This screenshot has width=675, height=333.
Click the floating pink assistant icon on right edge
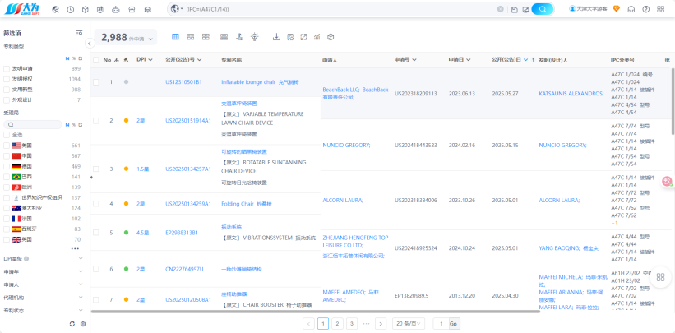click(x=668, y=182)
